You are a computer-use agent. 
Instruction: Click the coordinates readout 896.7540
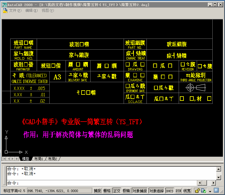tap(59, 191)
